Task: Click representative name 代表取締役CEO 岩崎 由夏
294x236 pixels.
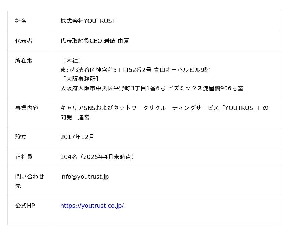Action: point(94,41)
